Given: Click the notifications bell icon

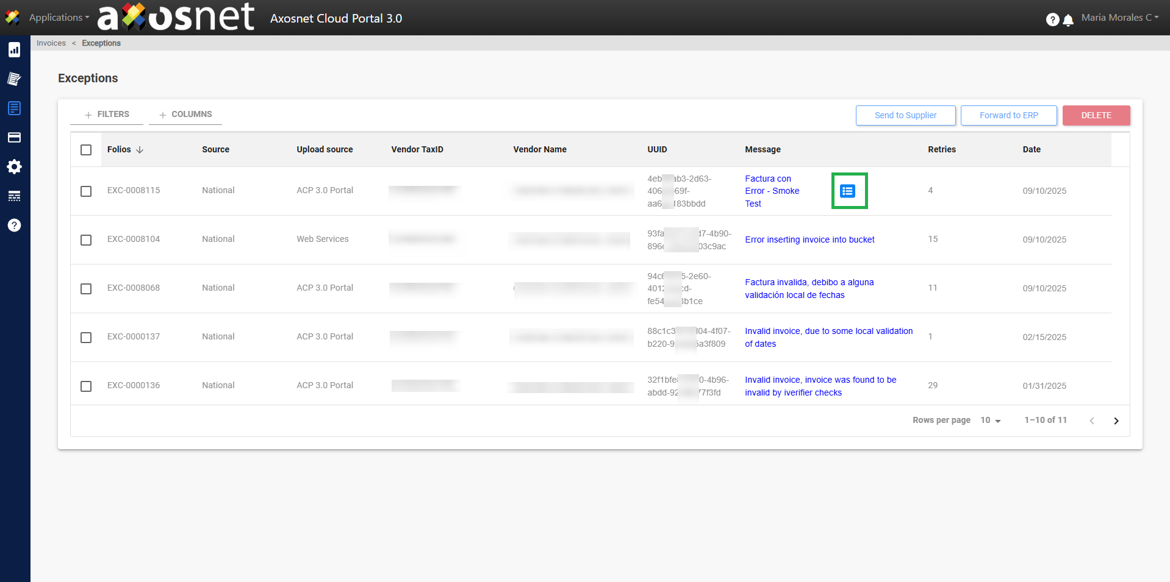Looking at the screenshot, I should [1068, 20].
